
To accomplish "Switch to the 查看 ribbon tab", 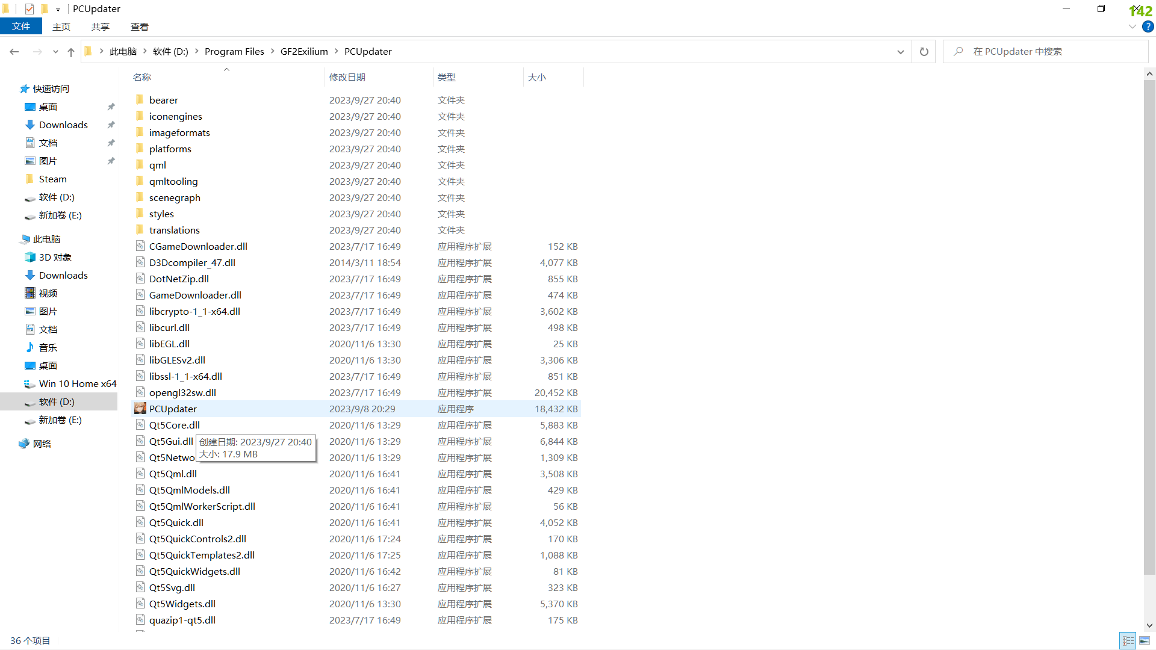I will (140, 26).
